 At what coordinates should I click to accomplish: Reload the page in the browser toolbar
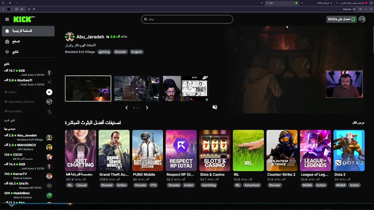tap(360, 9)
